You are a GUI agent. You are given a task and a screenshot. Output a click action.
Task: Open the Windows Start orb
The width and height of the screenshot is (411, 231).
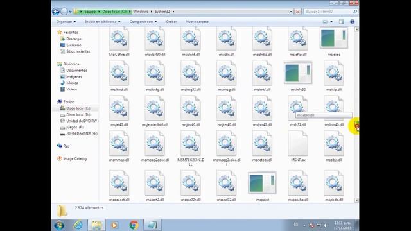[x=59, y=225]
